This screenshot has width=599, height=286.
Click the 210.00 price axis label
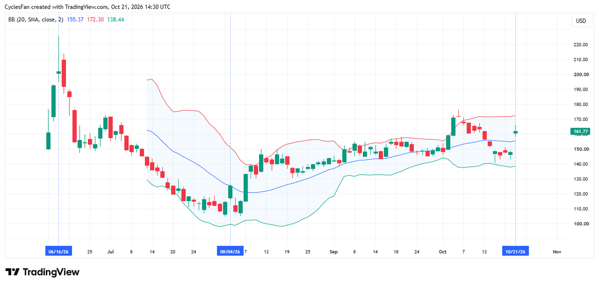coord(581,59)
